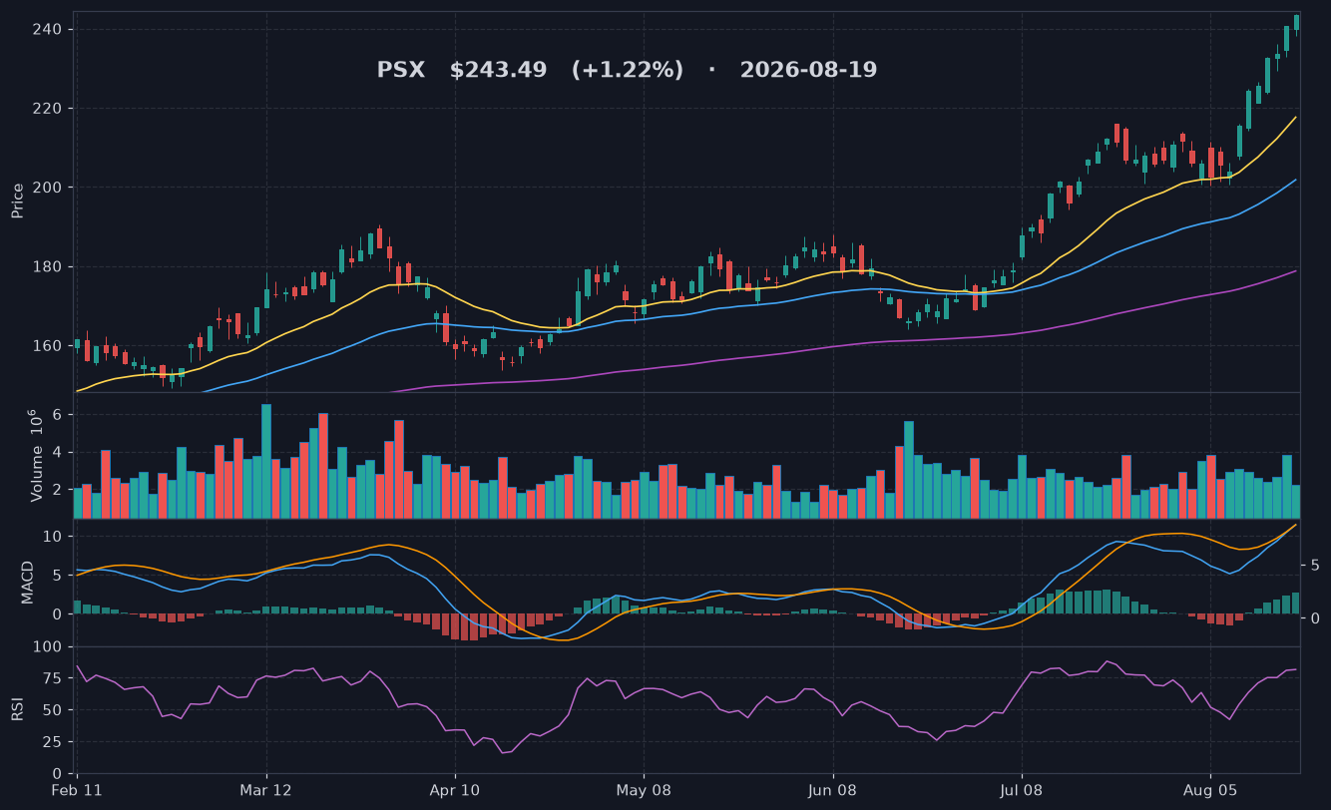This screenshot has height=810, width=1331.
Task: Click the Aug 05 x-axis label
Action: click(1210, 790)
